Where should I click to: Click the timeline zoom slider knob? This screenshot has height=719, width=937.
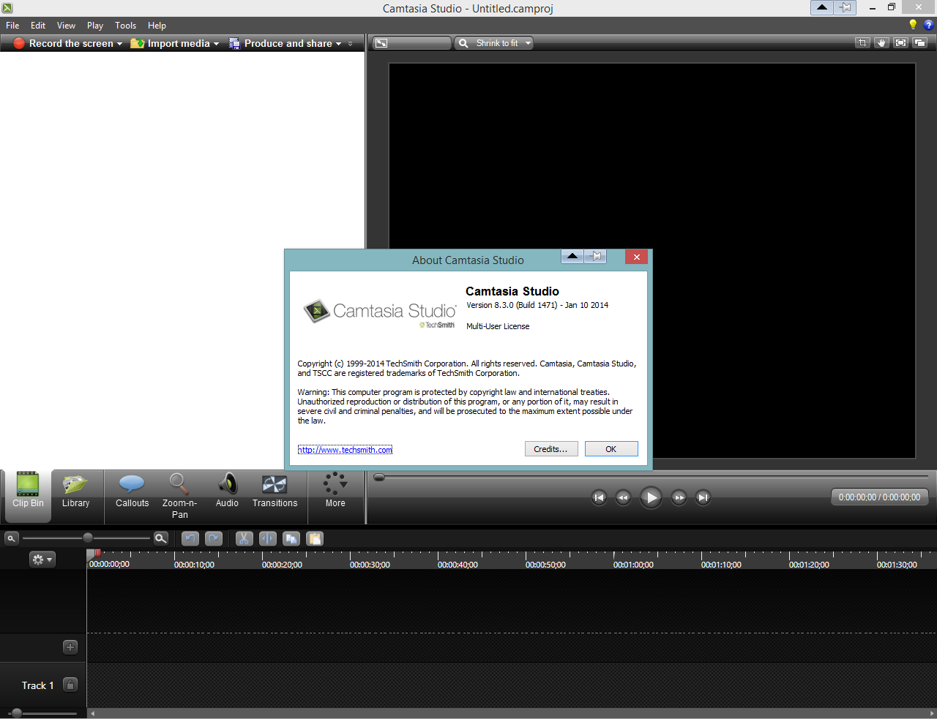88,538
